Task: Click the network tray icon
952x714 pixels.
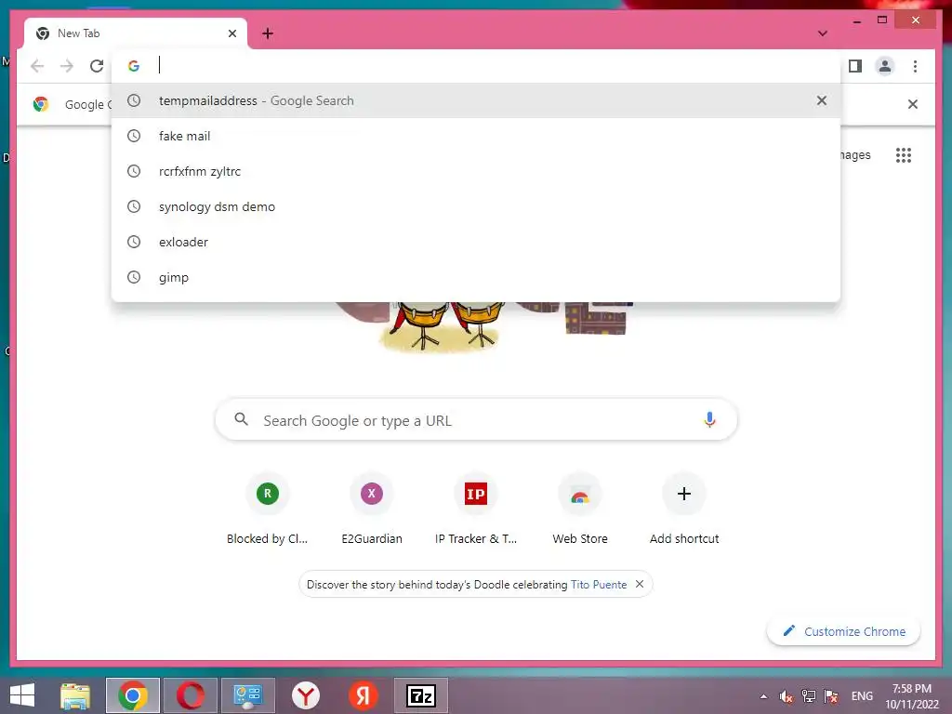Action: 809,696
